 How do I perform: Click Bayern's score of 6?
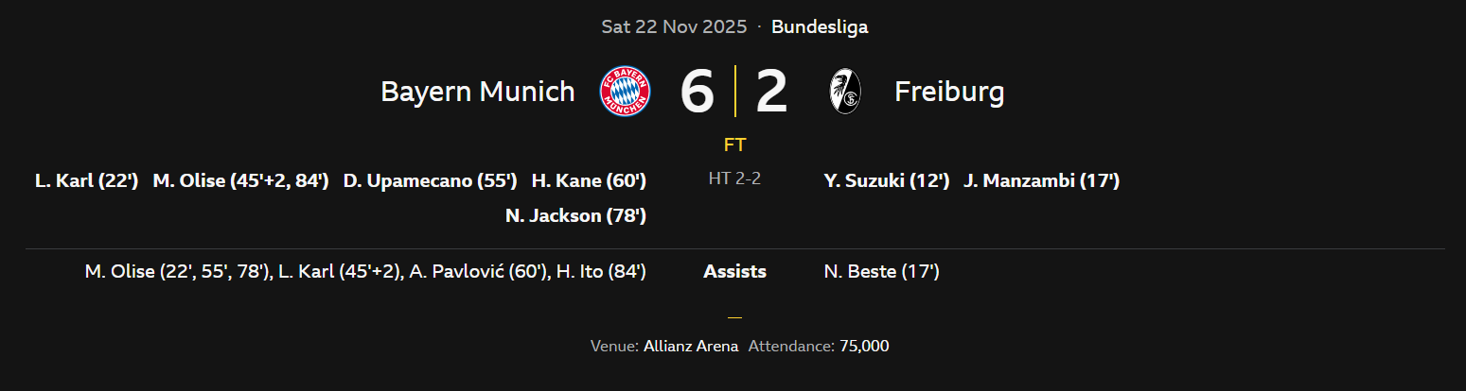[697, 93]
